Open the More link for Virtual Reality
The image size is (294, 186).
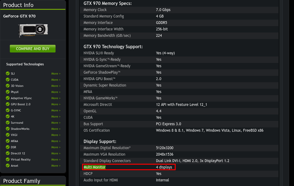[x=56, y=160]
